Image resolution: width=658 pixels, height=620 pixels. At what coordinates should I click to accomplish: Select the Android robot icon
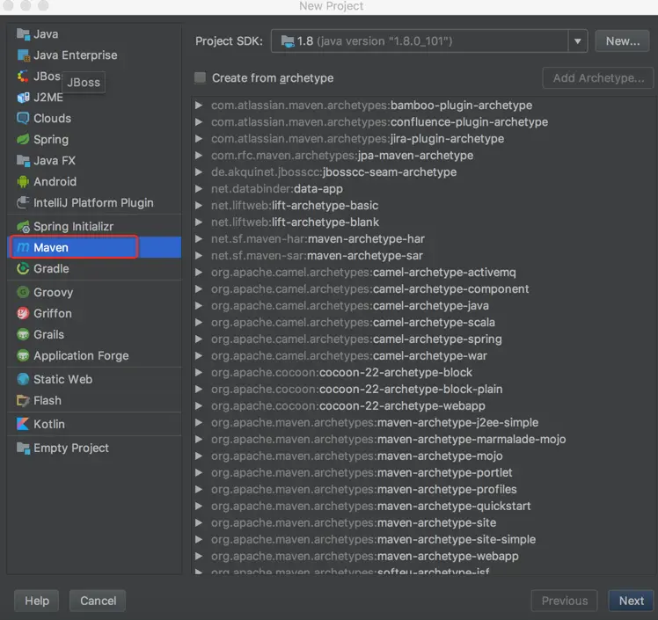[x=23, y=182]
